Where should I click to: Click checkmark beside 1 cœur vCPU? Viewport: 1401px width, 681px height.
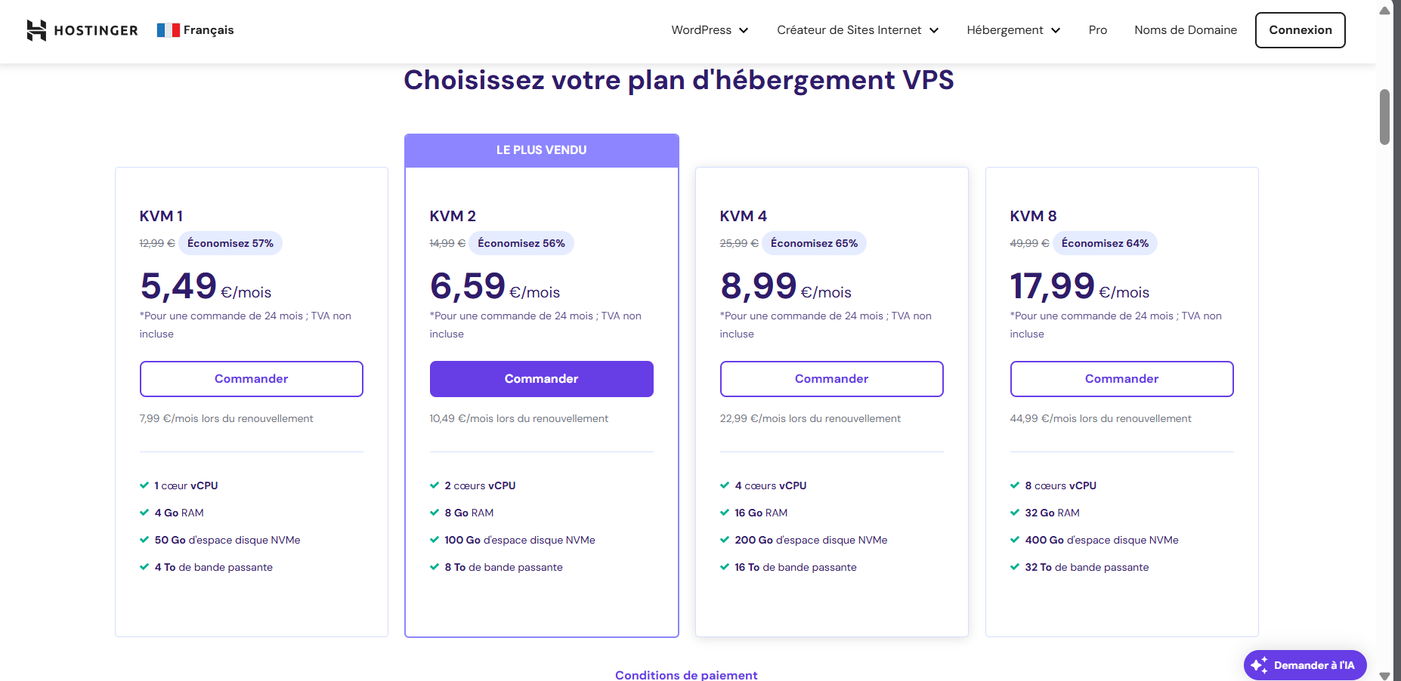click(x=144, y=485)
